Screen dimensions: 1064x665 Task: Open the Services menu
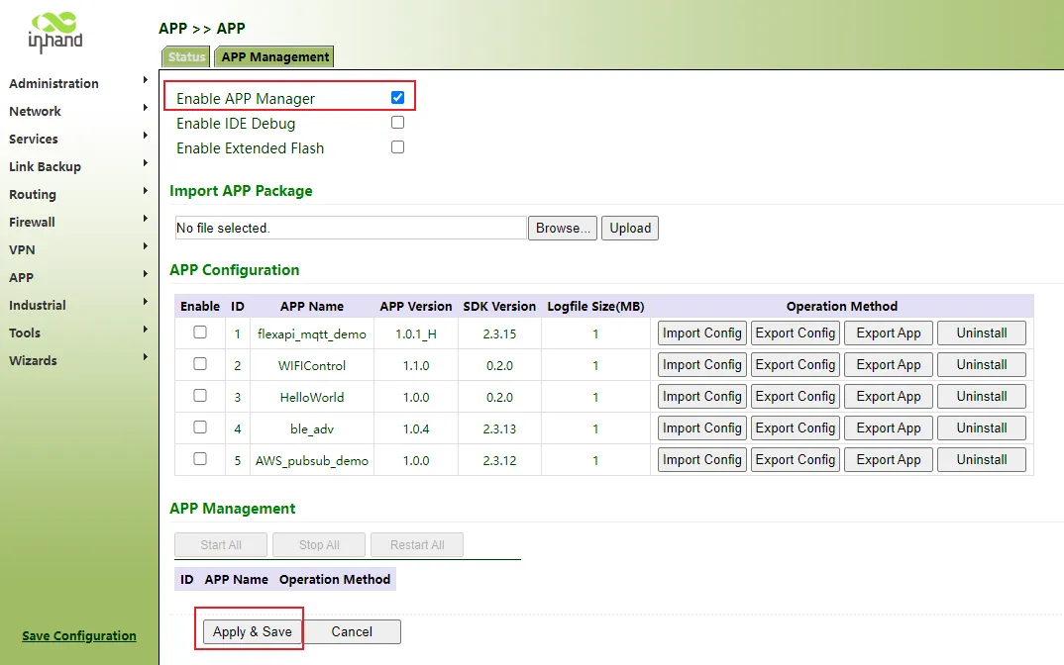(34, 139)
